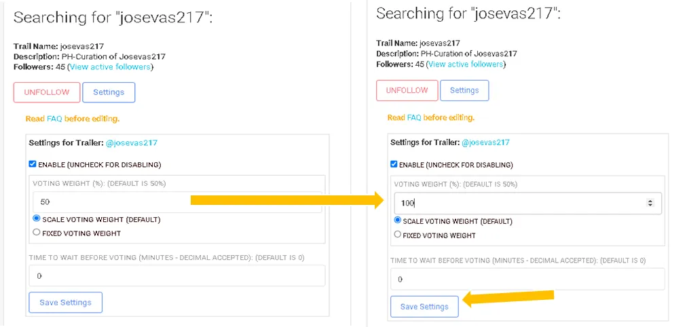
Task: Click voting weight field showing 100
Action: [527, 203]
